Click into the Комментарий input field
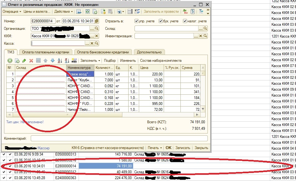Viewport: 296px width, 181px height. click(119, 138)
